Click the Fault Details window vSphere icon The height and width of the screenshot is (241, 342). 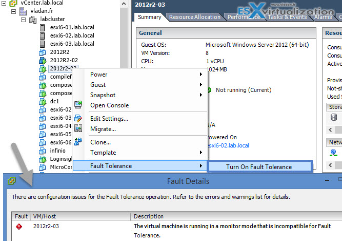click(x=12, y=181)
